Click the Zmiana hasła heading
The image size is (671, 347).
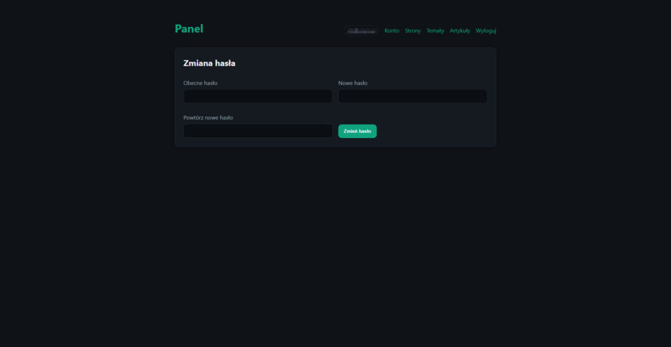point(209,64)
